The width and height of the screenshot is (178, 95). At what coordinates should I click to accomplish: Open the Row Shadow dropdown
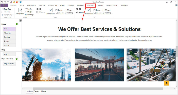(x=60, y=13)
